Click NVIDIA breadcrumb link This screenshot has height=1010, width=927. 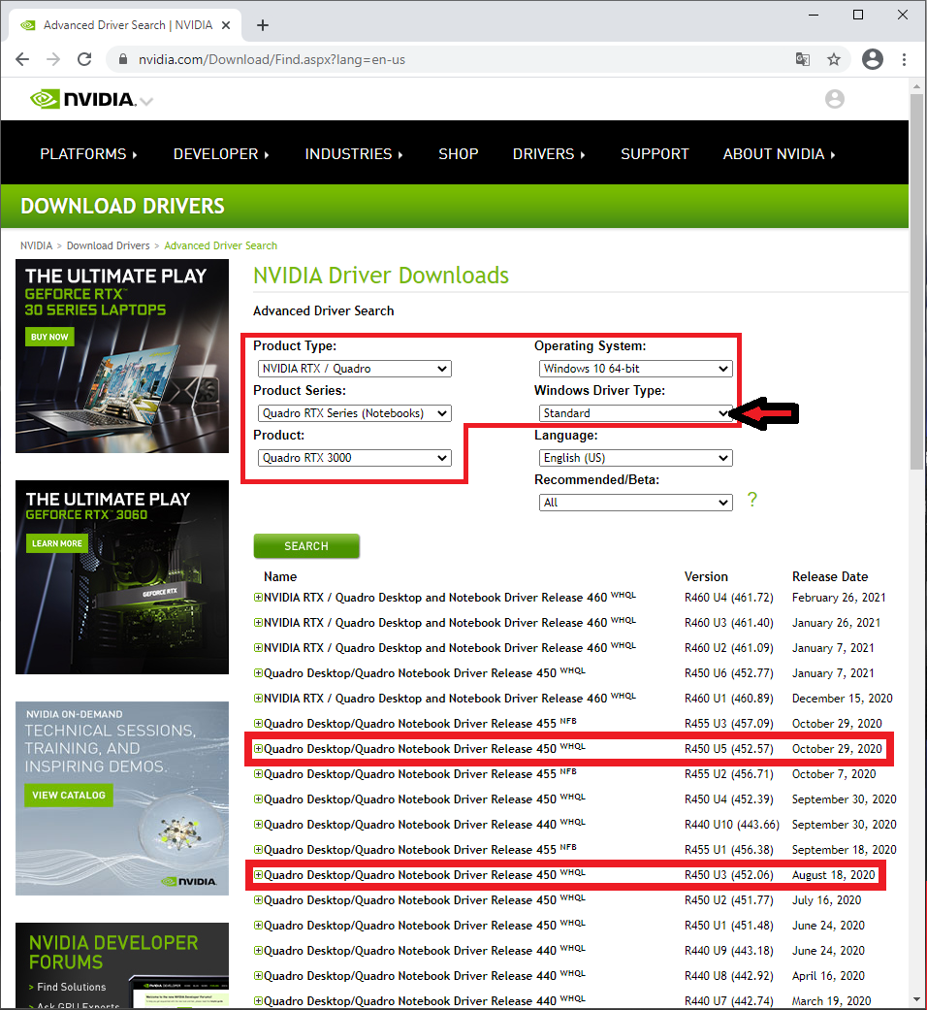pos(36,245)
